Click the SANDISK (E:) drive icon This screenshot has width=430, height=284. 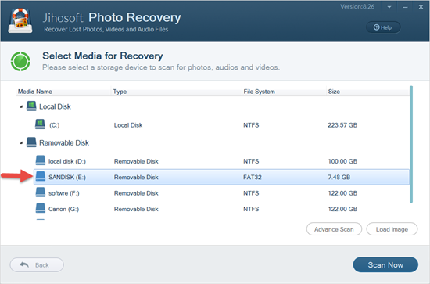coord(41,176)
